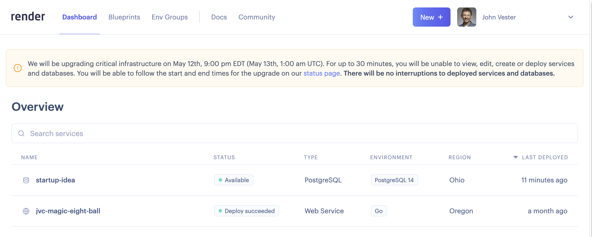Click the database icon beside startup-idea

26,180
